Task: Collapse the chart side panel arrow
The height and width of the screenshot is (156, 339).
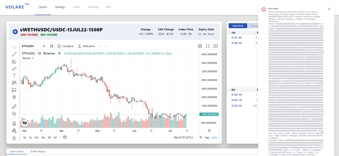Action: click(x=19, y=127)
